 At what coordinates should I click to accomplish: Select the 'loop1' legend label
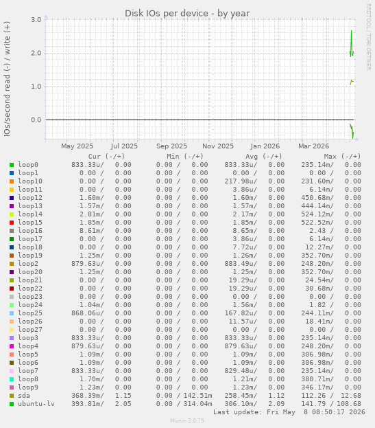coord(28,173)
